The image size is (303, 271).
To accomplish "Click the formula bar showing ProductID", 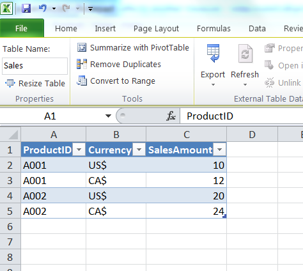I will [x=242, y=116].
